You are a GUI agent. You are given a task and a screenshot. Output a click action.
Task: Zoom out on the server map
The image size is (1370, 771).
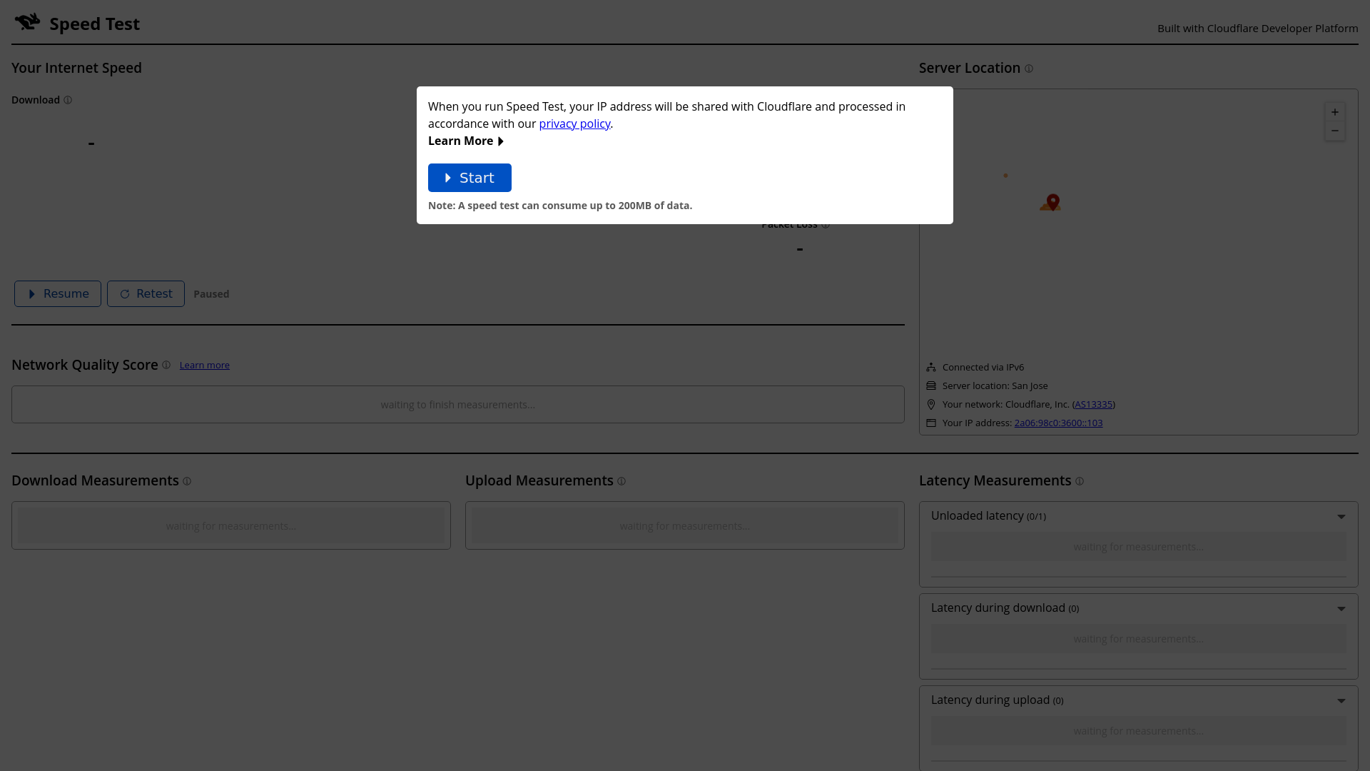[1334, 131]
